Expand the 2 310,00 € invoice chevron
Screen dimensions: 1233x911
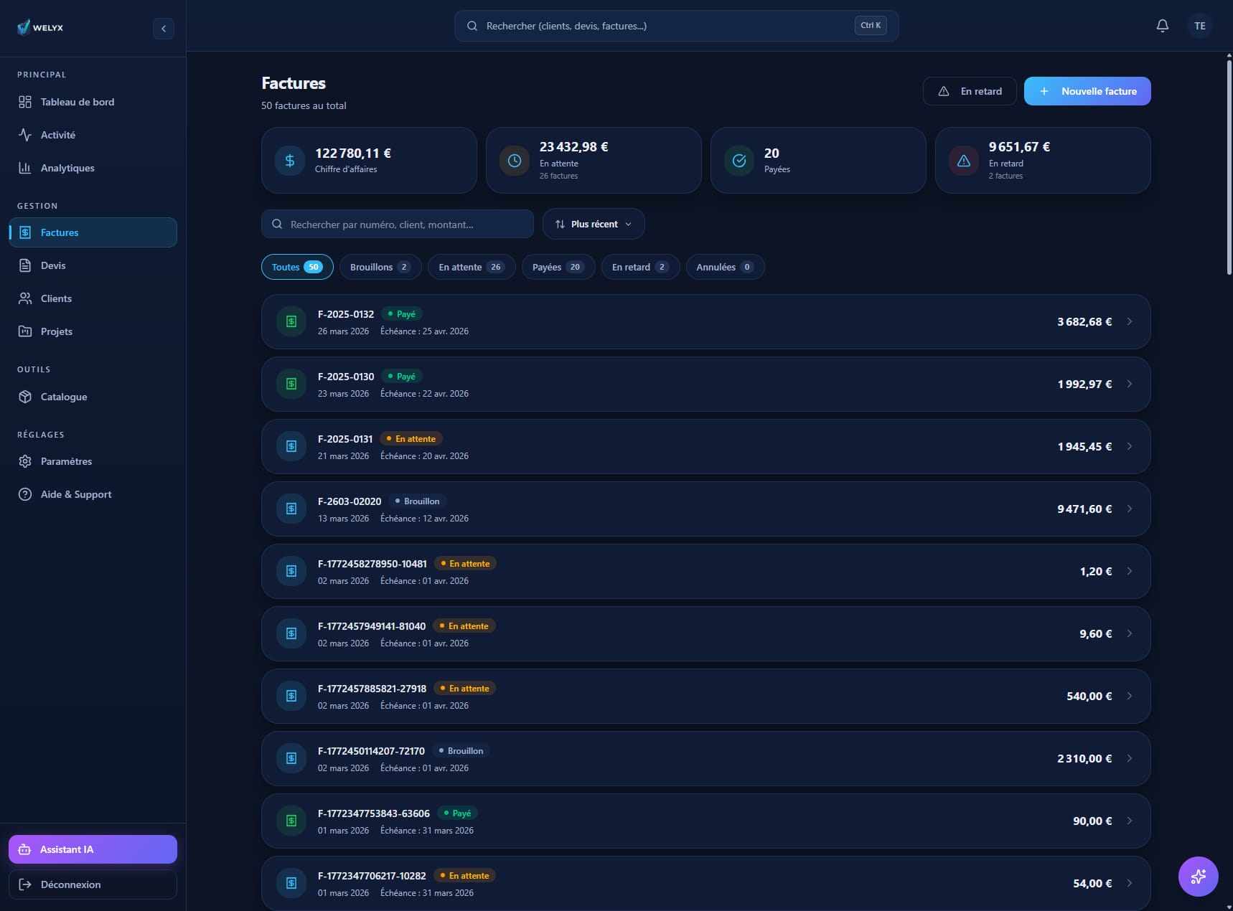pos(1130,759)
